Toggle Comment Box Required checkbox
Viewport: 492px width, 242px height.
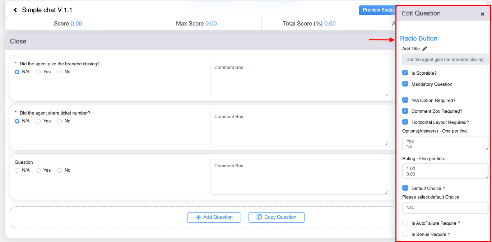[405, 111]
